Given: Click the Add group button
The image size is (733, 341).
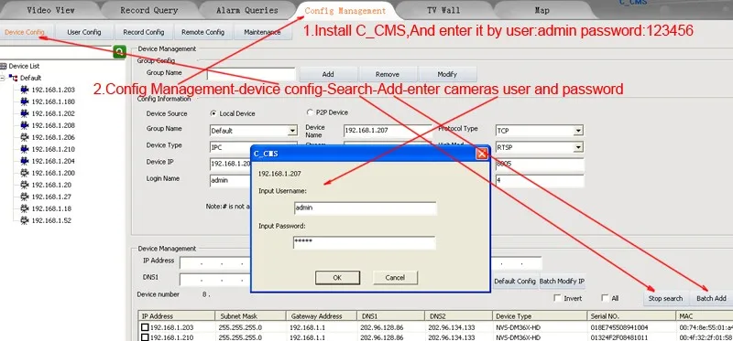Looking at the screenshot, I should pyautogui.click(x=328, y=74).
